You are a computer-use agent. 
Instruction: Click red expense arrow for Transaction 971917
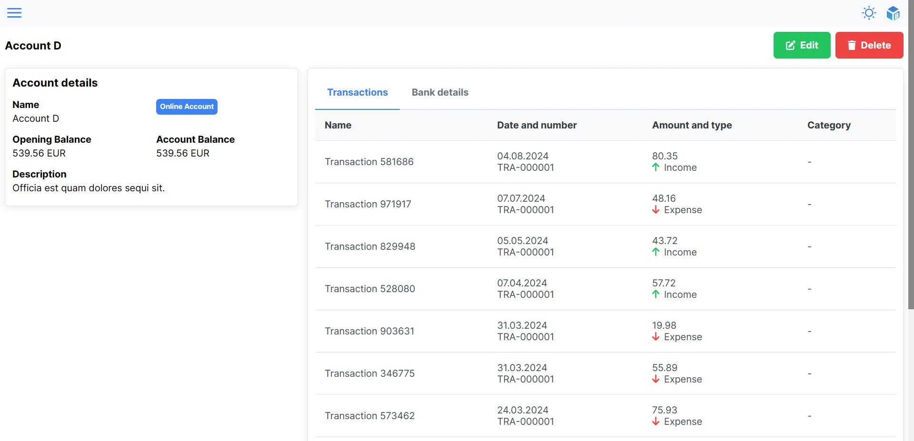click(656, 210)
